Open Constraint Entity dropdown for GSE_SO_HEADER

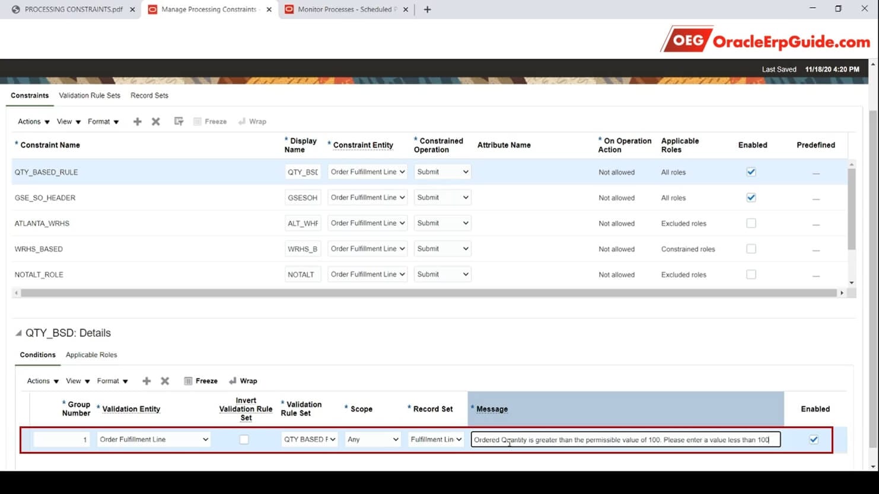[367, 197]
